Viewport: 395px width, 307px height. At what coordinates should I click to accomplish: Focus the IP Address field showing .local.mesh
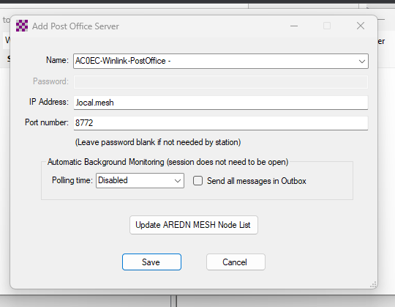[221, 103]
